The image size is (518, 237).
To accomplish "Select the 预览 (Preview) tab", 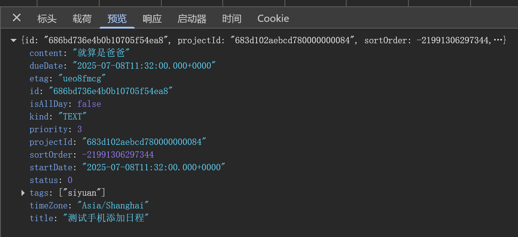I will [117, 19].
